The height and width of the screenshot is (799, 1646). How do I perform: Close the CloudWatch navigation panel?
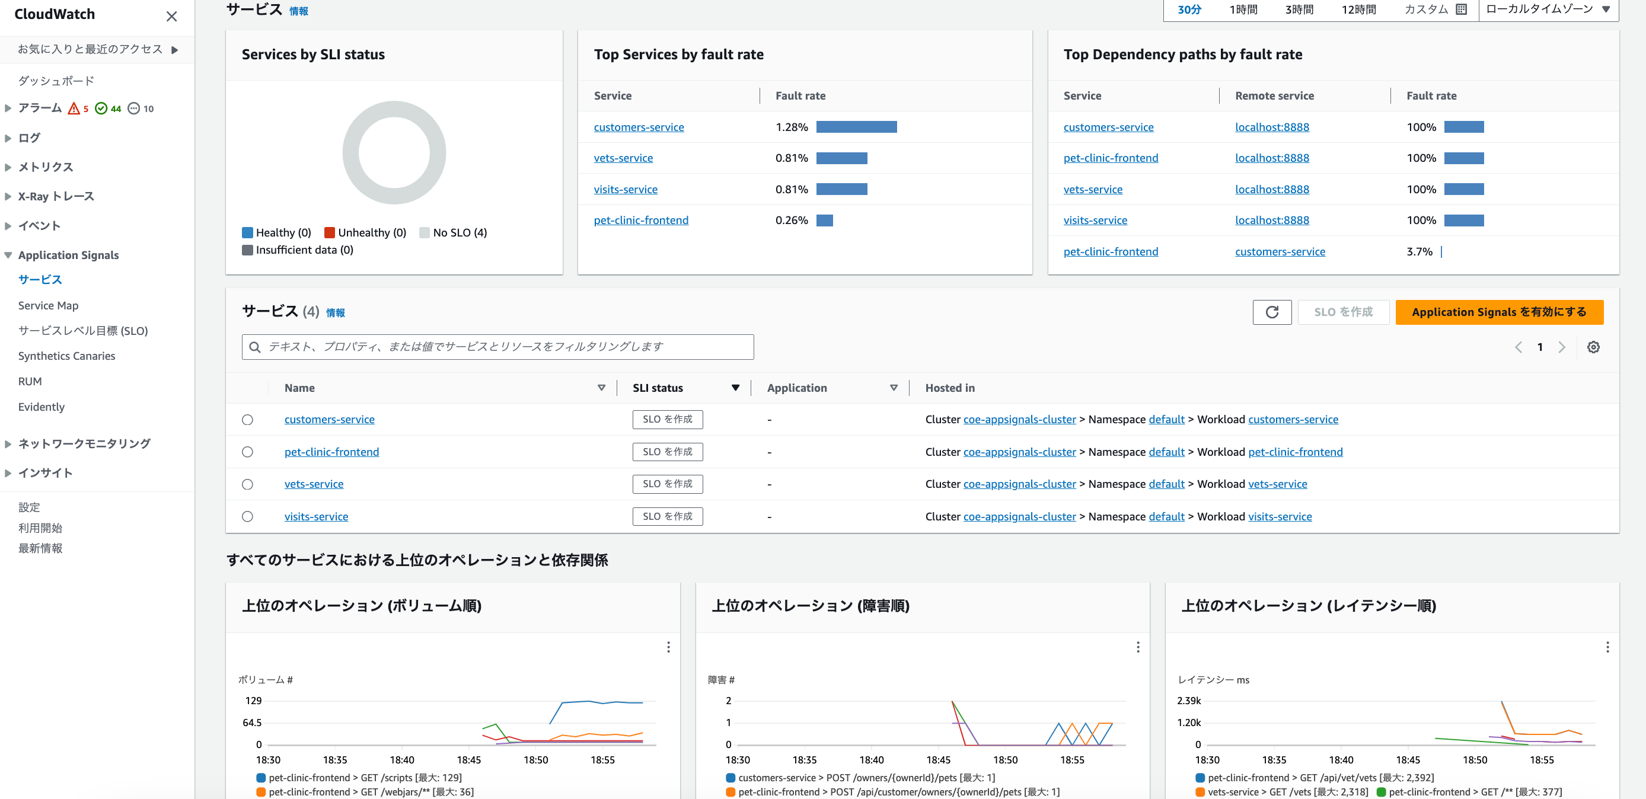pyautogui.click(x=171, y=16)
